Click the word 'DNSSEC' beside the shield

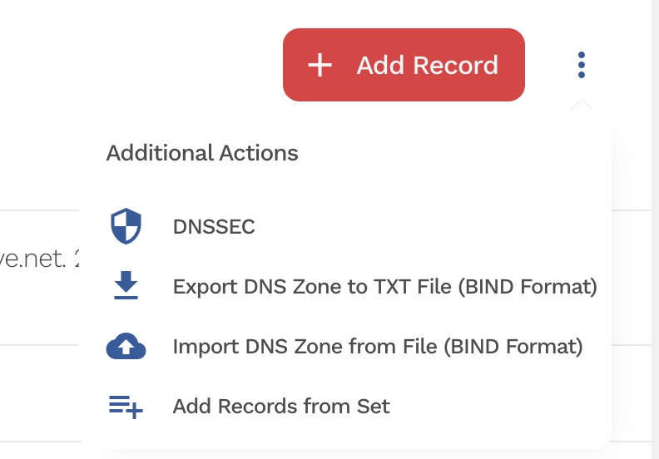point(214,226)
